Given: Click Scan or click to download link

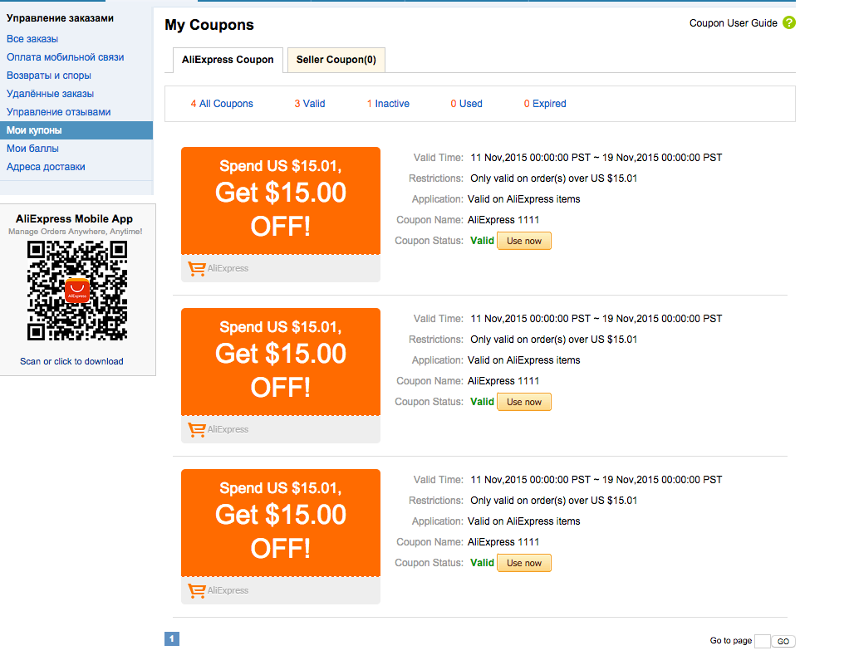Looking at the screenshot, I should (71, 361).
